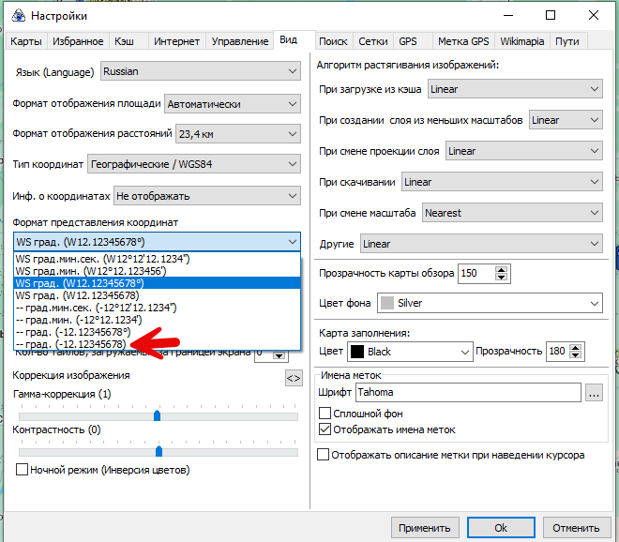
Task: Click the Шрифт Tahoma text field
Action: [x=467, y=395]
